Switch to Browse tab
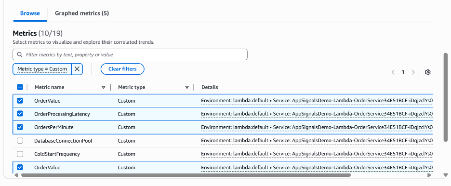This screenshot has width=451, height=186. coord(30,13)
